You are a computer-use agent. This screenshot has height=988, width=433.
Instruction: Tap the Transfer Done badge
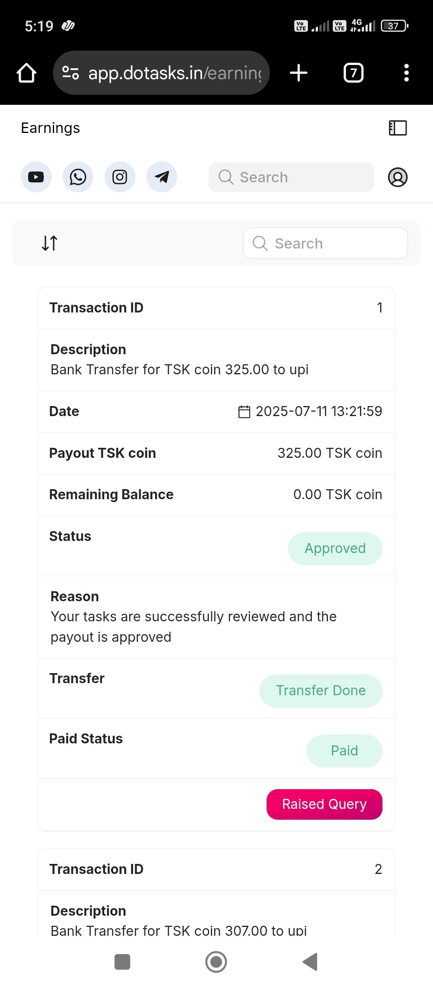(x=321, y=690)
